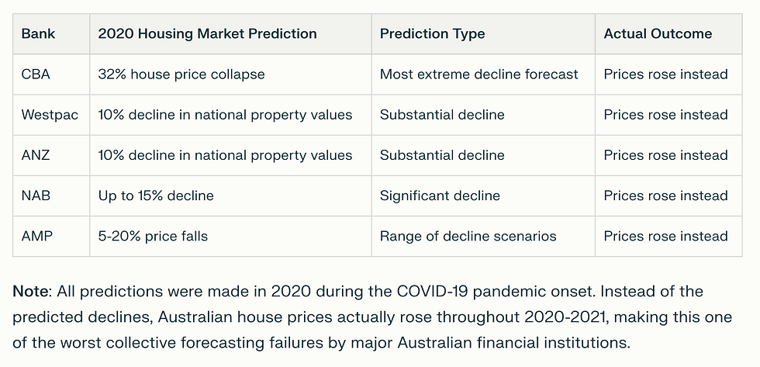Click the Most extreme decline forecast cell
This screenshot has height=367, width=760.
point(478,74)
